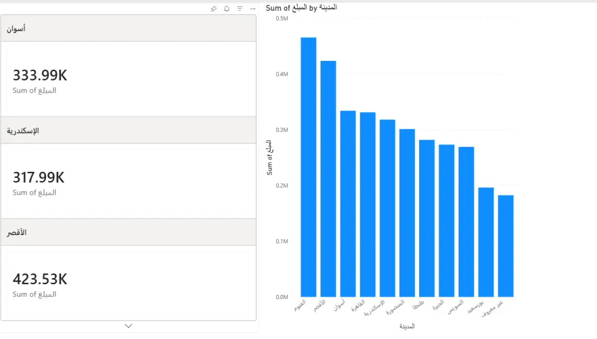The image size is (597, 339).
Task: Open the filters icon on the card visual
Action: tap(239, 8)
